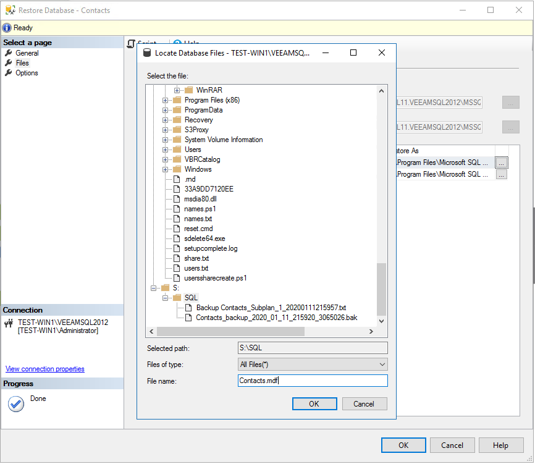Click the tree scroll left arrow
The image size is (535, 464).
[151, 331]
